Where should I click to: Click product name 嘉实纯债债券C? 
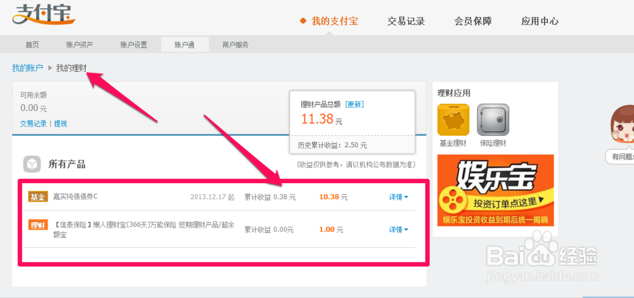click(x=75, y=197)
